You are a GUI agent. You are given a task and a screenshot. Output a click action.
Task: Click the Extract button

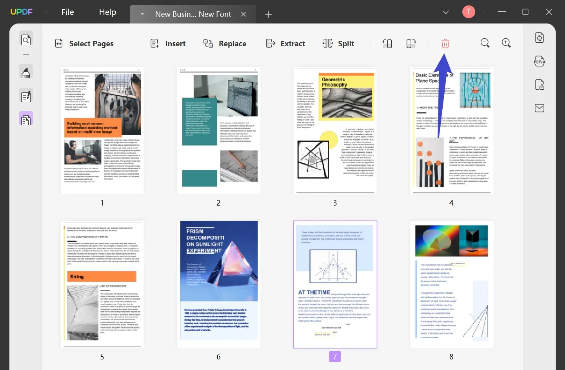pos(285,43)
